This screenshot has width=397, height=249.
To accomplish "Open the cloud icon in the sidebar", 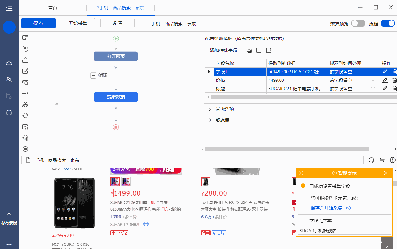I will coord(9,63).
